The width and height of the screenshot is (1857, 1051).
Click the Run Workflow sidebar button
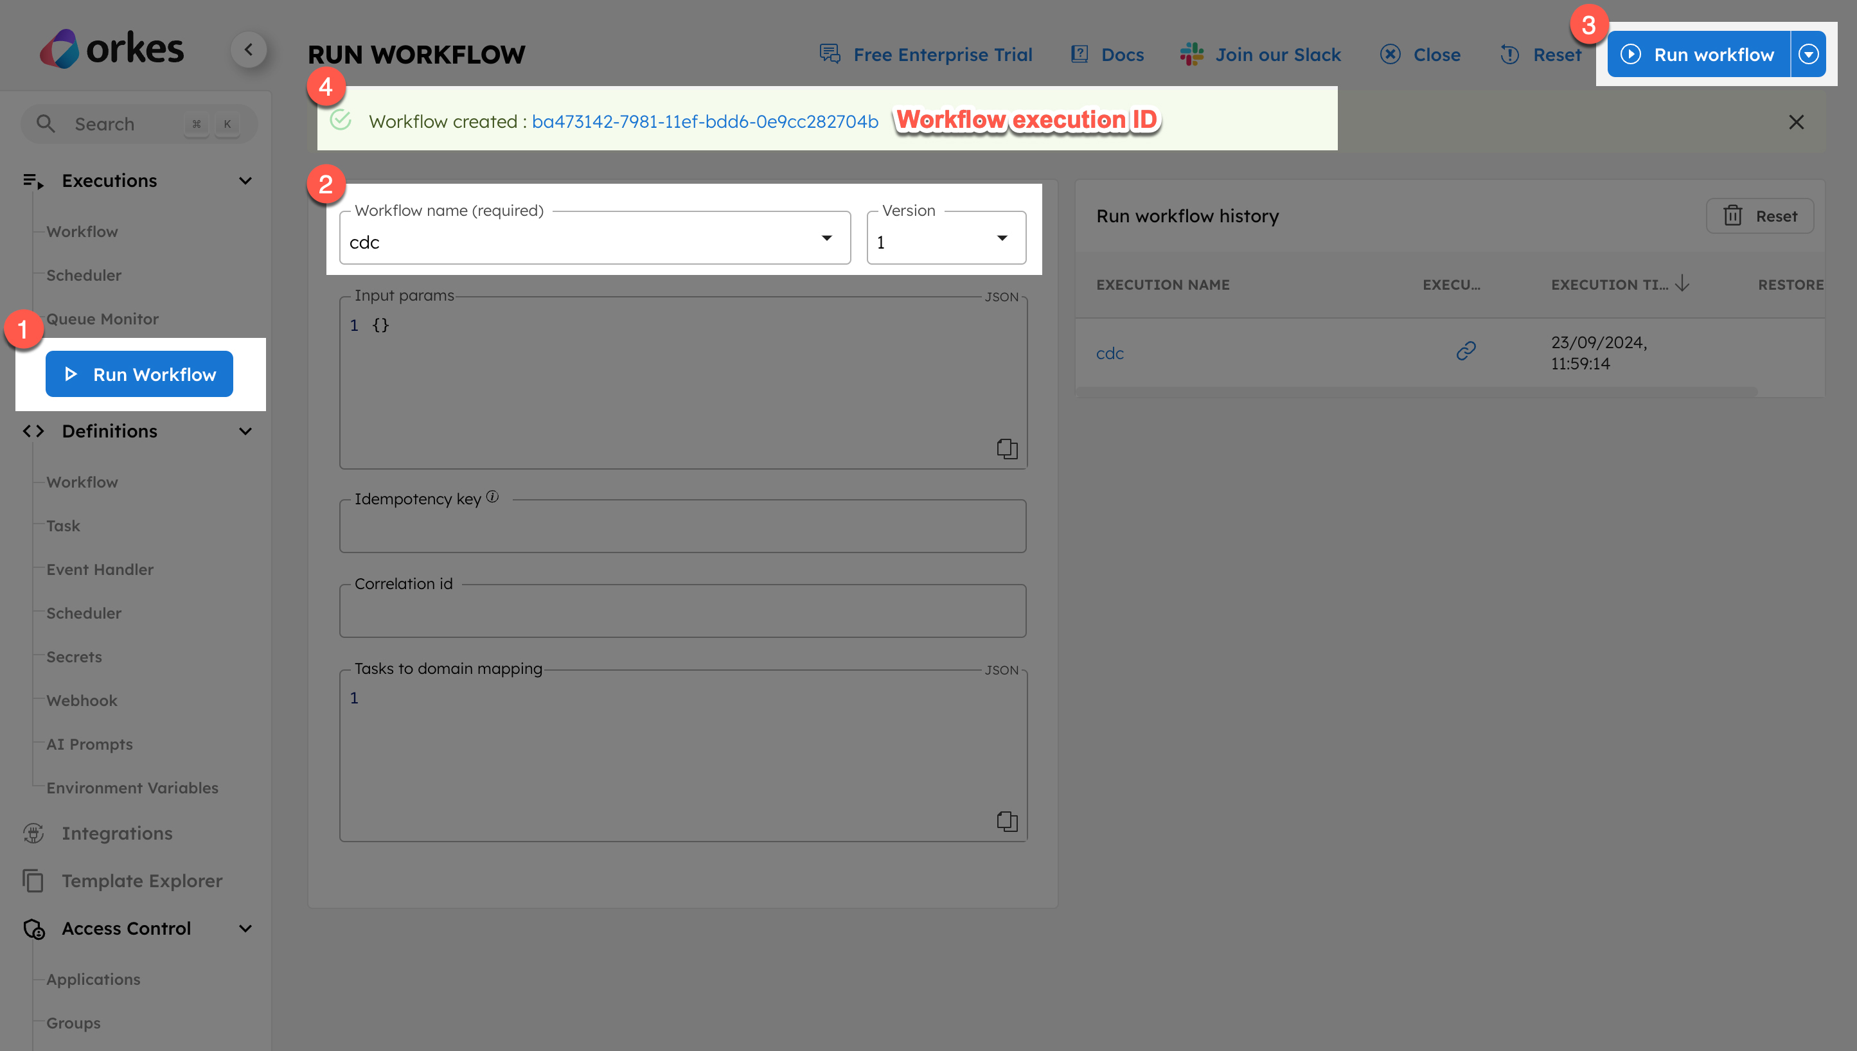point(139,374)
